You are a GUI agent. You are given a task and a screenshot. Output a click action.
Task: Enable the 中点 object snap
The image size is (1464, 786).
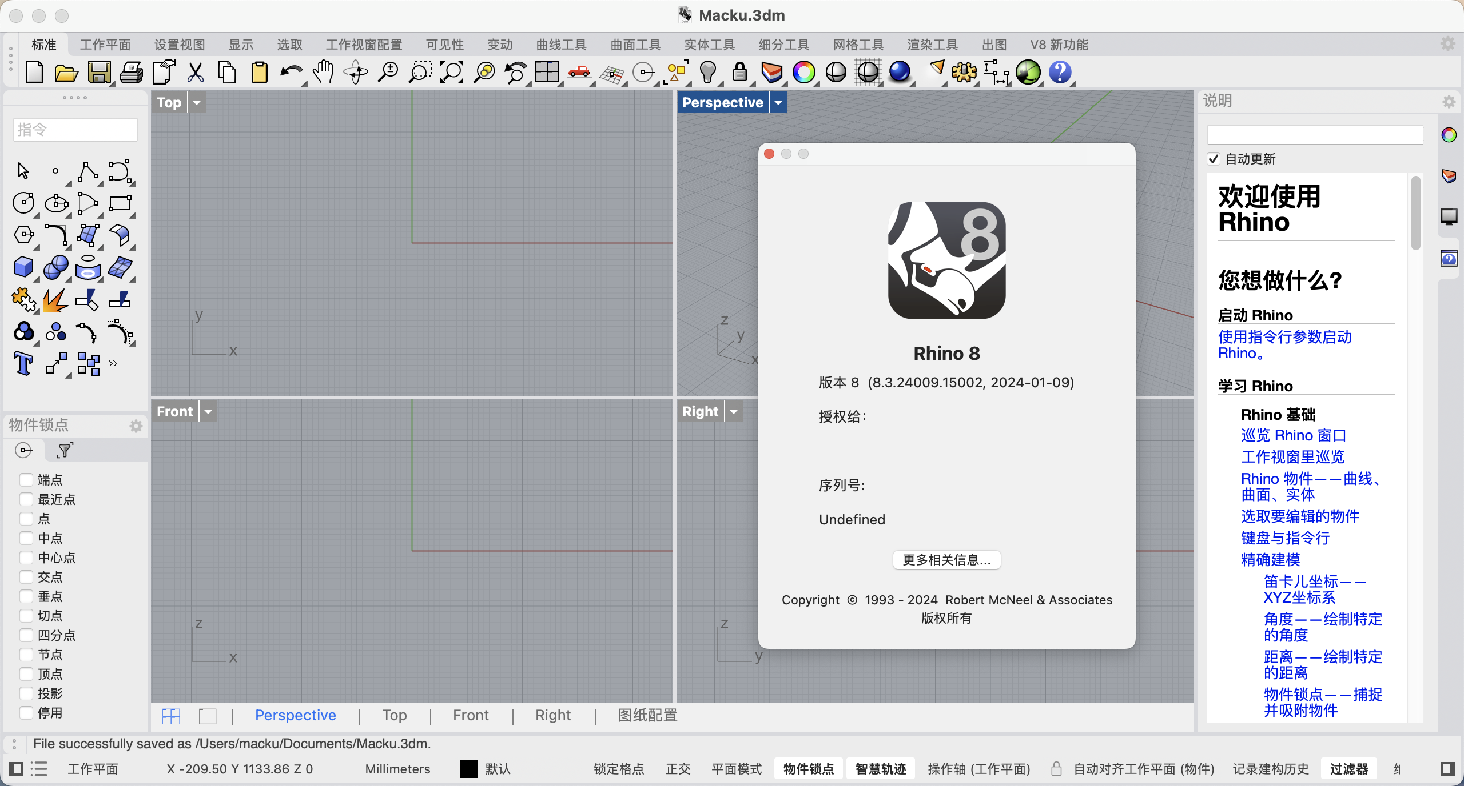click(x=26, y=538)
